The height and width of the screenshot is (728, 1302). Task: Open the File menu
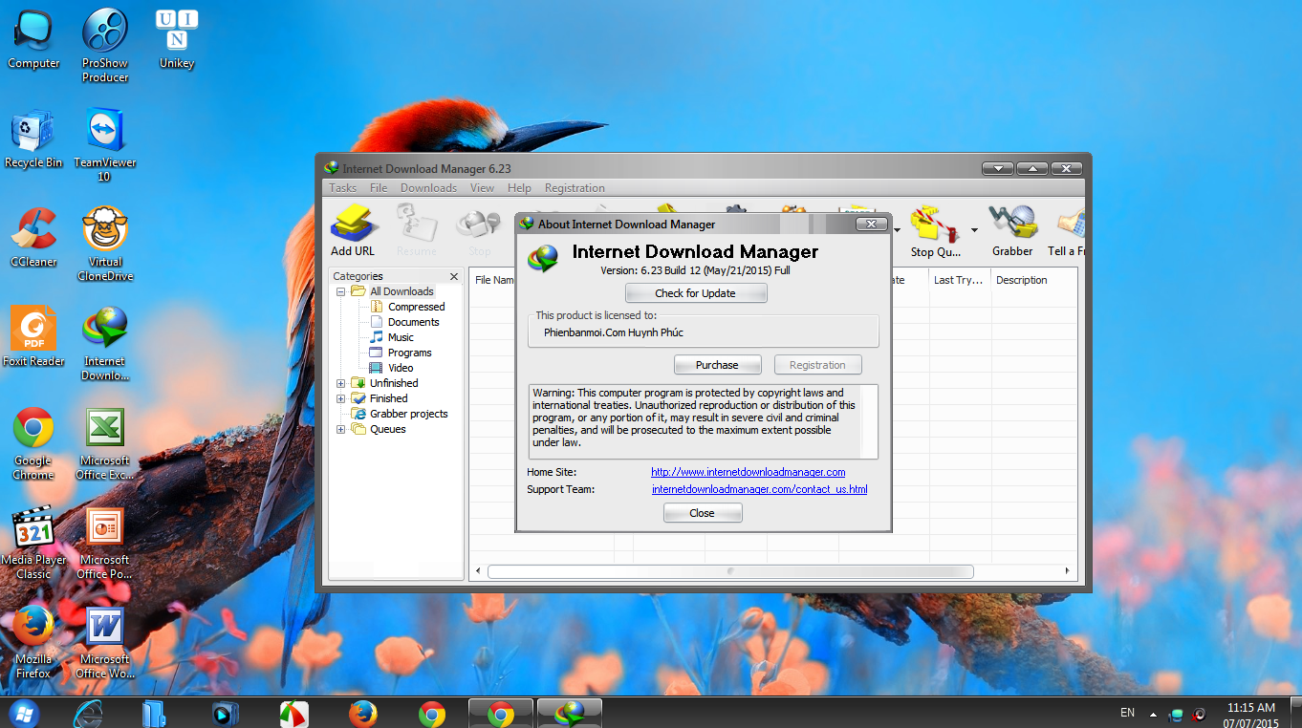coord(379,188)
